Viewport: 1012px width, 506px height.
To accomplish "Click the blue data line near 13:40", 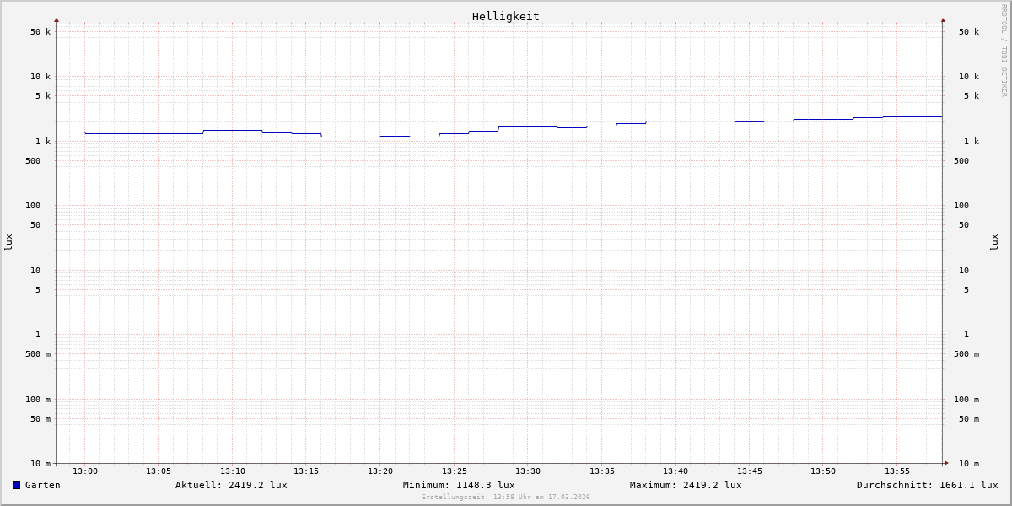I will [676, 121].
